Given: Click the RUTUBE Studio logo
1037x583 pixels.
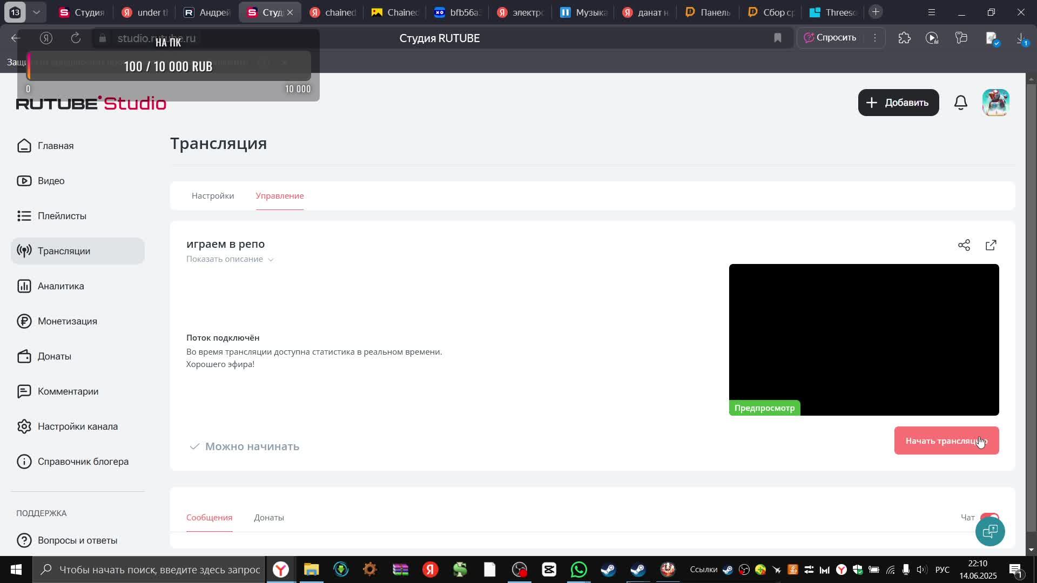Looking at the screenshot, I should (91, 103).
